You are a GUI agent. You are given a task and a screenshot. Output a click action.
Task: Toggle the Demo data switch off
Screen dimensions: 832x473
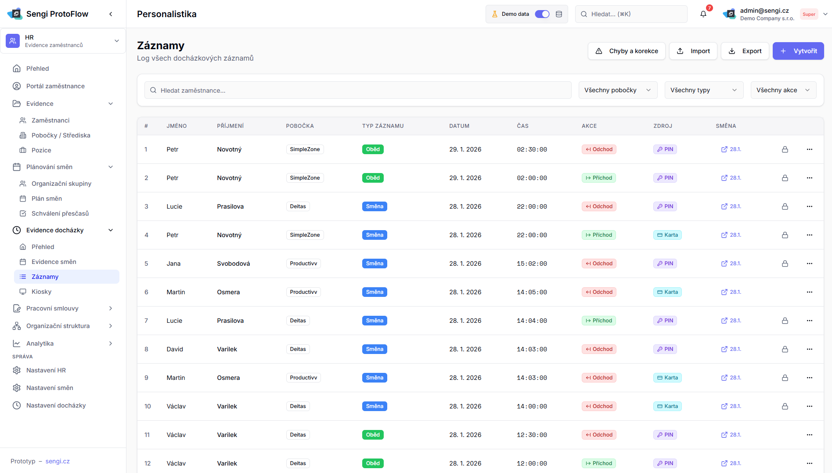click(x=542, y=14)
